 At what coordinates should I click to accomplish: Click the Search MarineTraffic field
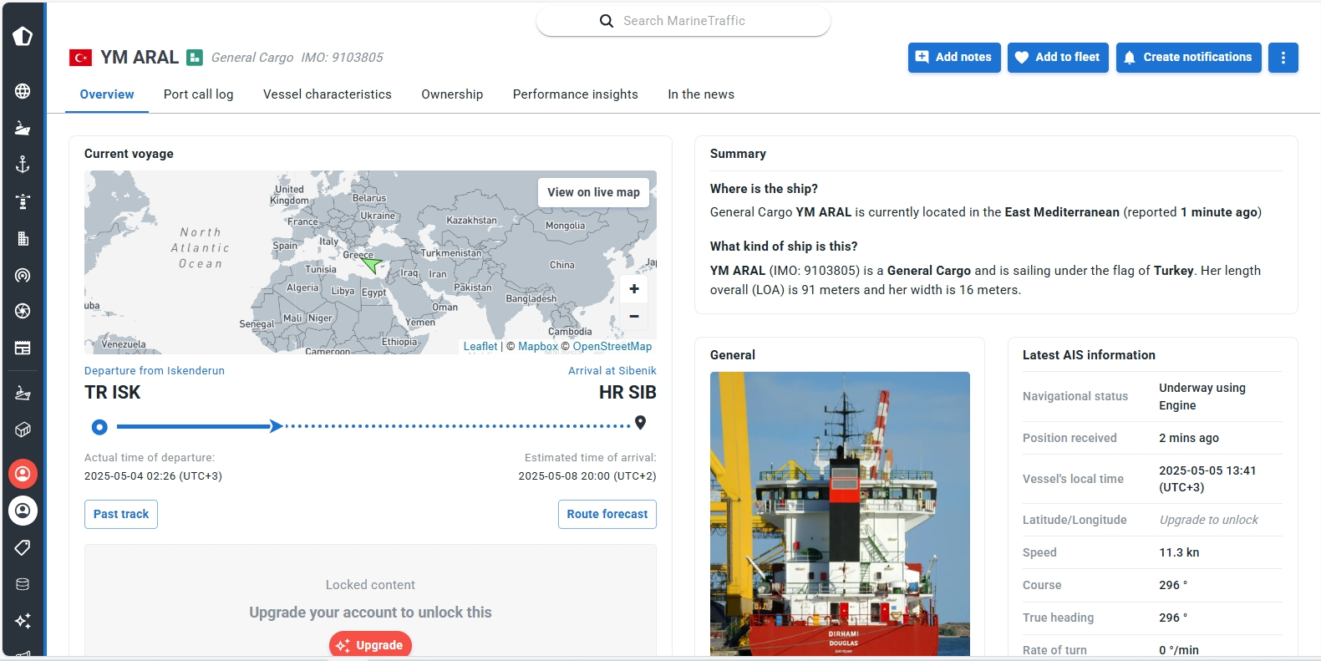pyautogui.click(x=683, y=21)
